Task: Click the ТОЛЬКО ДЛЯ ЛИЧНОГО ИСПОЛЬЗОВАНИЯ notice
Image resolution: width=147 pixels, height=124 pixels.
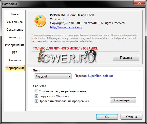Action: tap(65, 48)
